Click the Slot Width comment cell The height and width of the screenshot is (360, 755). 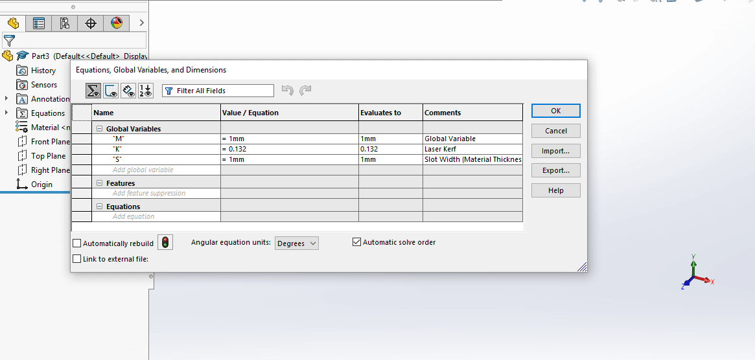coord(473,159)
